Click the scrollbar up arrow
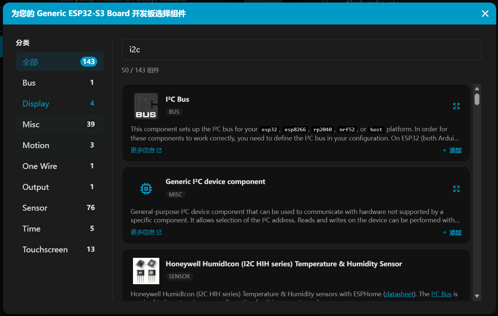The width and height of the screenshot is (498, 316). coord(477,89)
